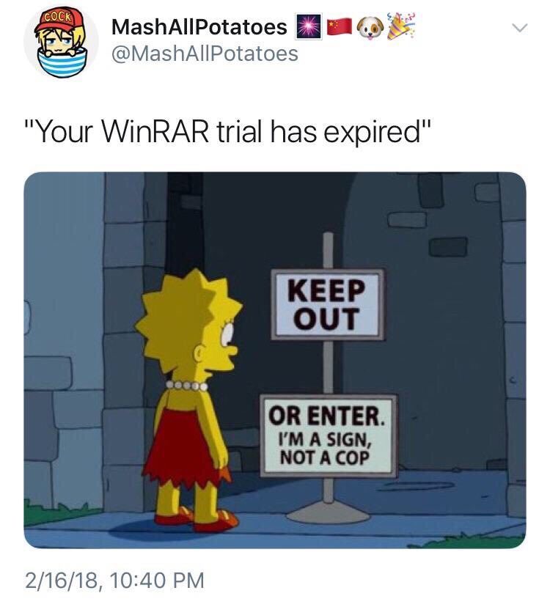Click the dog face emoji
This screenshot has width=550, height=607.
(370, 28)
